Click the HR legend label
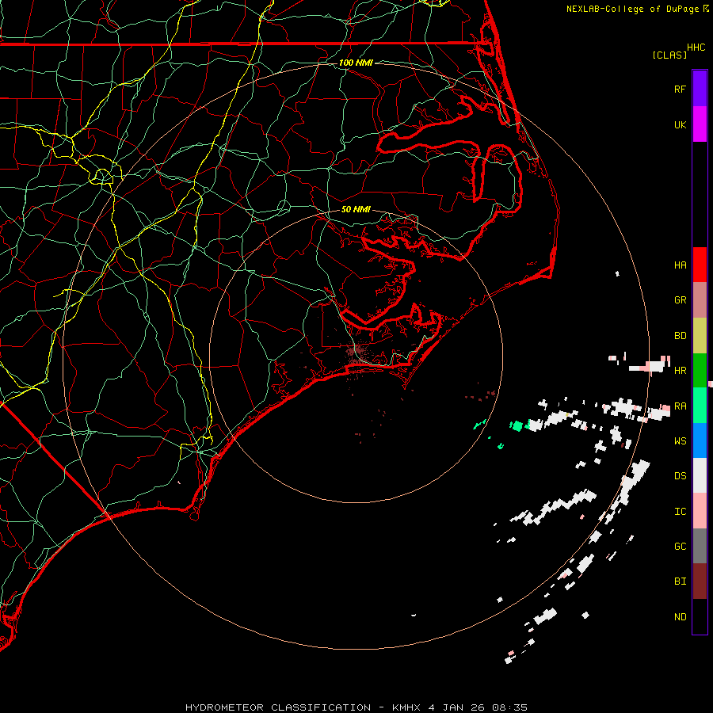 [680, 371]
